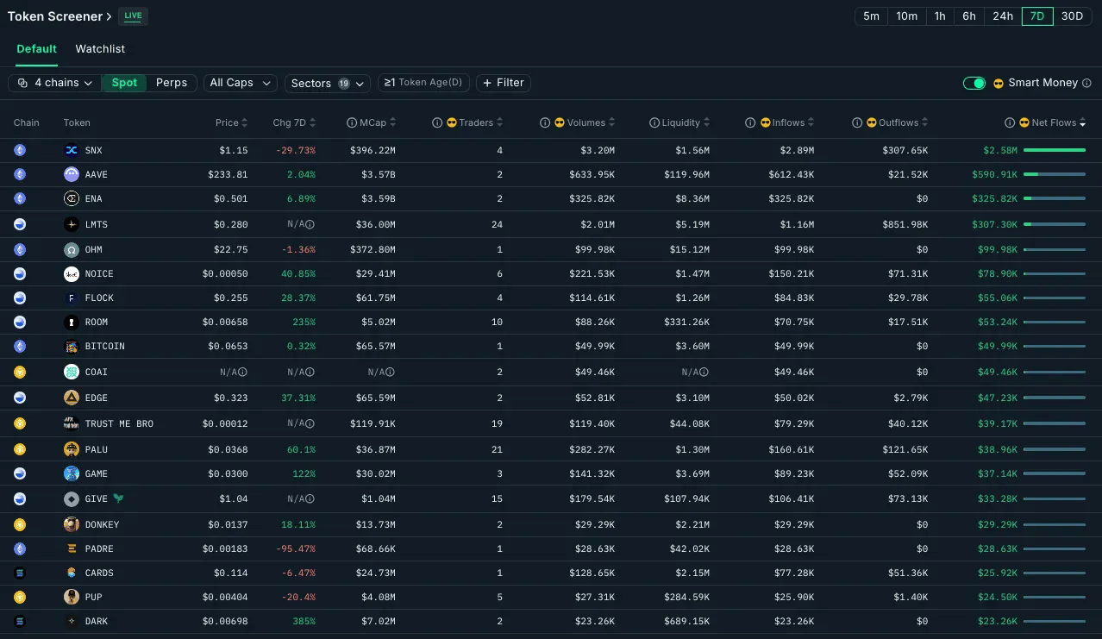Image resolution: width=1102 pixels, height=639 pixels.
Task: Click the PUP token icon
Action: (72, 597)
